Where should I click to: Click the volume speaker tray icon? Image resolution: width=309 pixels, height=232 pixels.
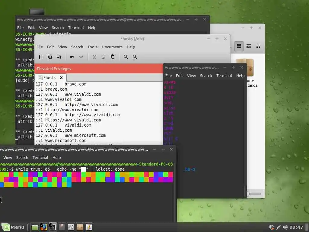285,227
